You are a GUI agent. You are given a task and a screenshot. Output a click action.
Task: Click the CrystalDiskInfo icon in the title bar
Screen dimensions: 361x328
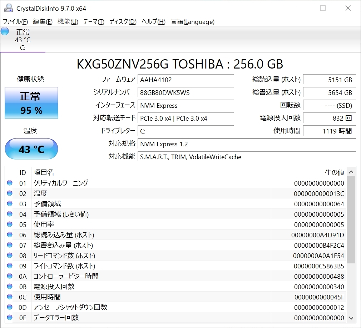click(x=8, y=8)
